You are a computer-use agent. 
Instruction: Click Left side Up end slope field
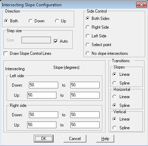tap(85, 95)
